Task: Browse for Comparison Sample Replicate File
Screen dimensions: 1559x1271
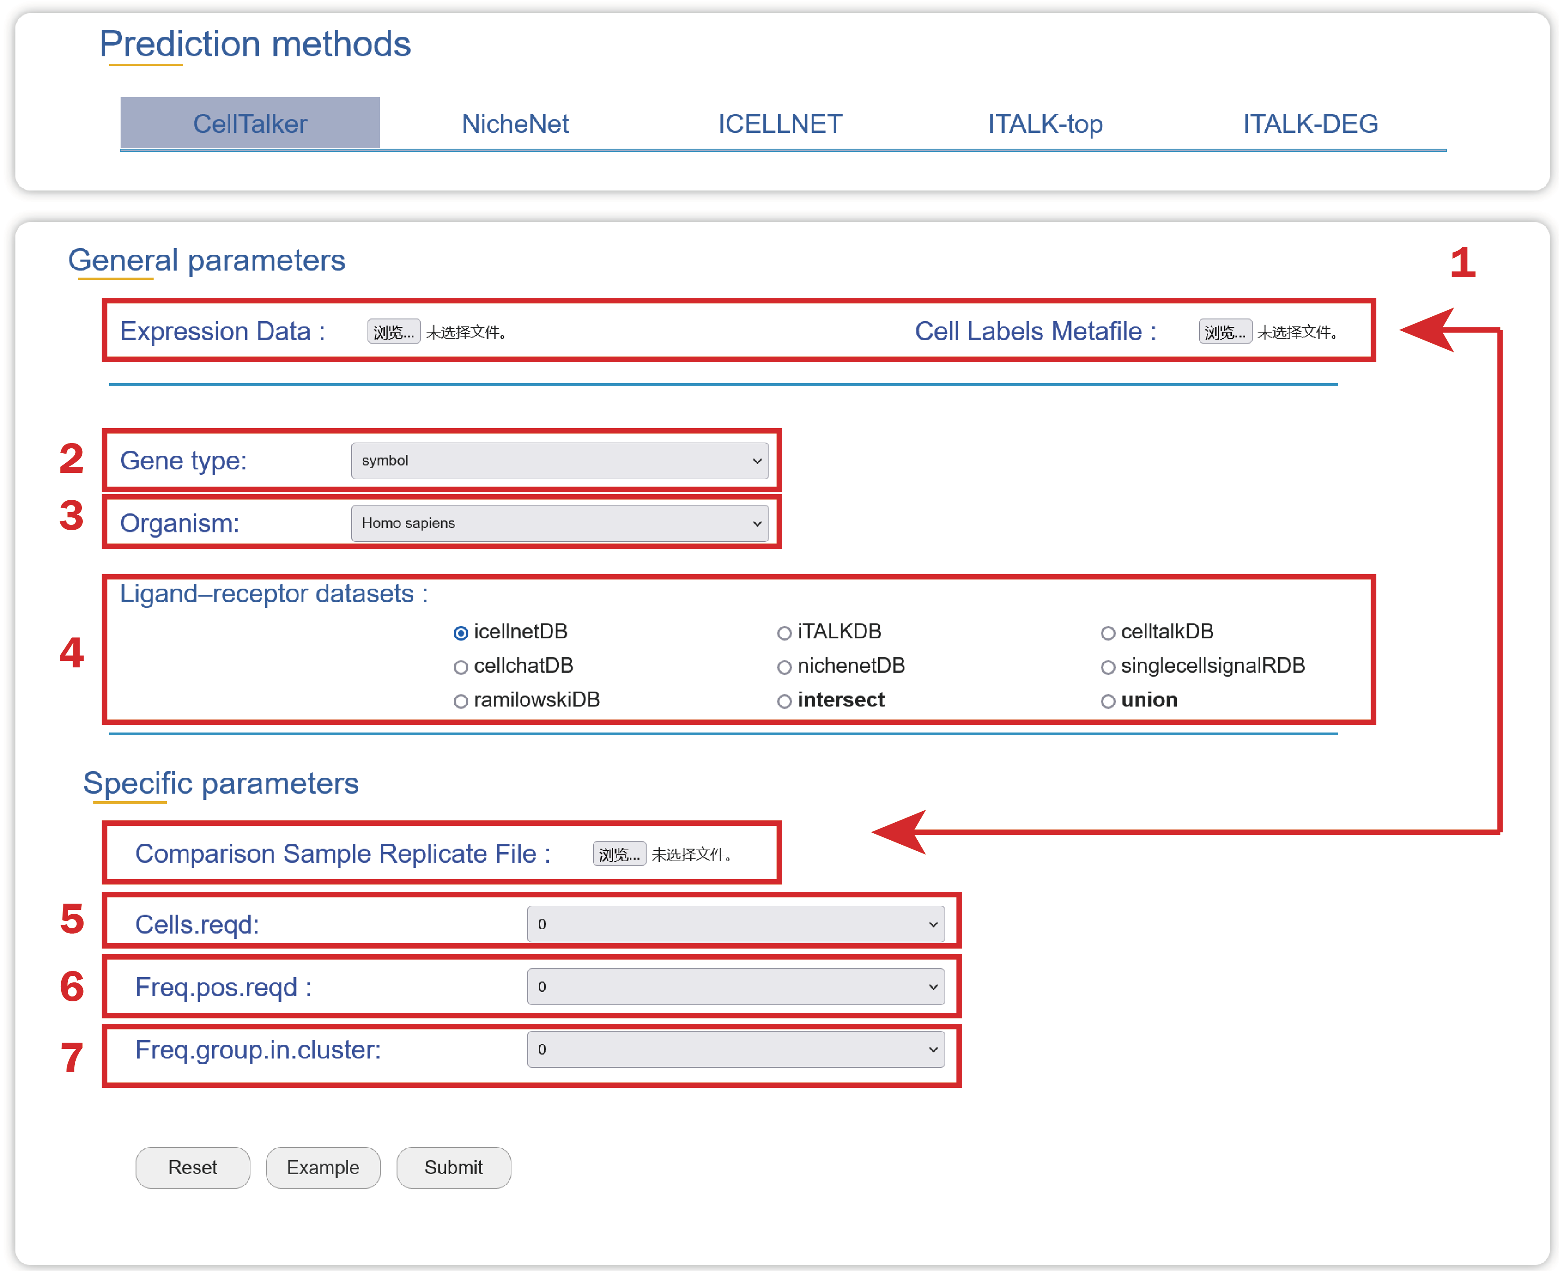Action: coord(619,853)
